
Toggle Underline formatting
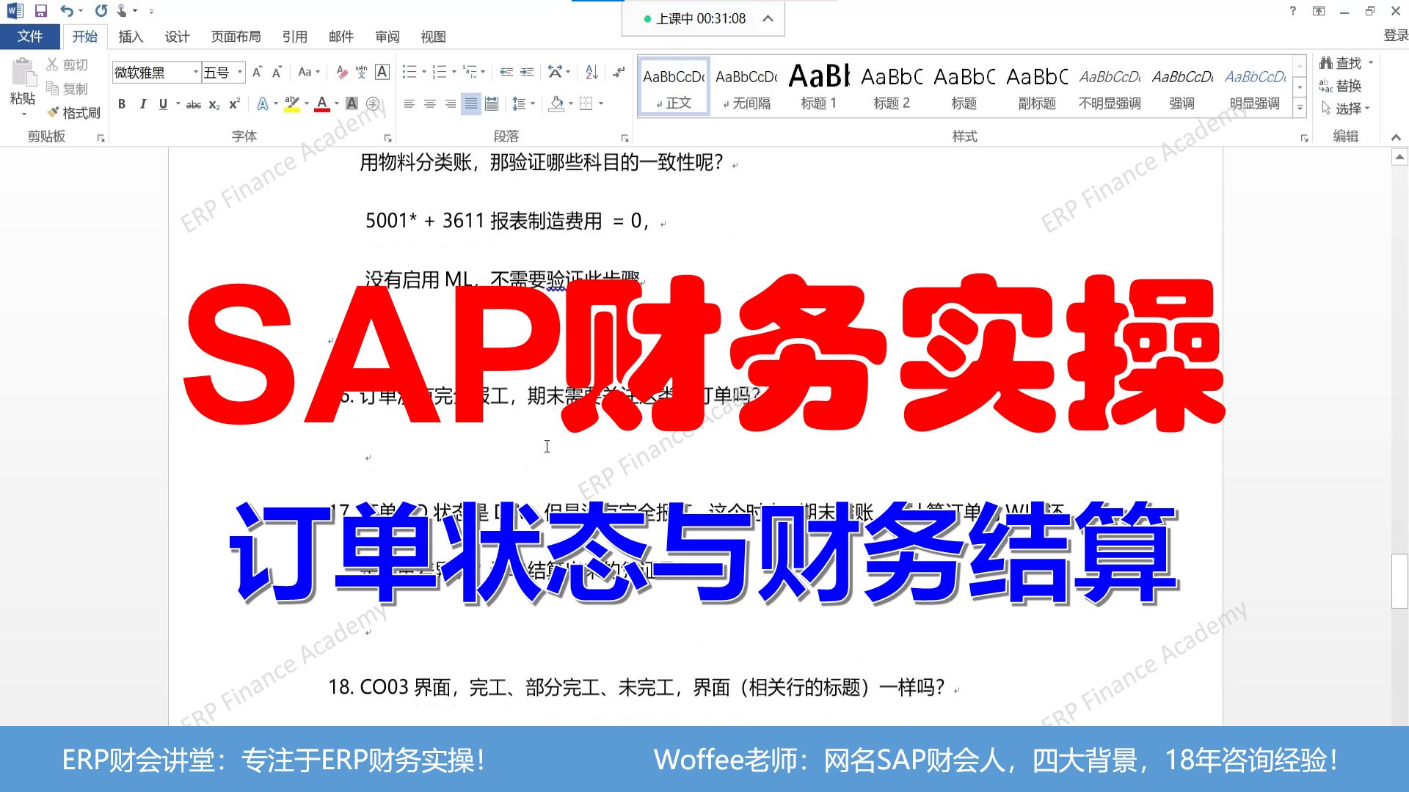click(x=163, y=104)
